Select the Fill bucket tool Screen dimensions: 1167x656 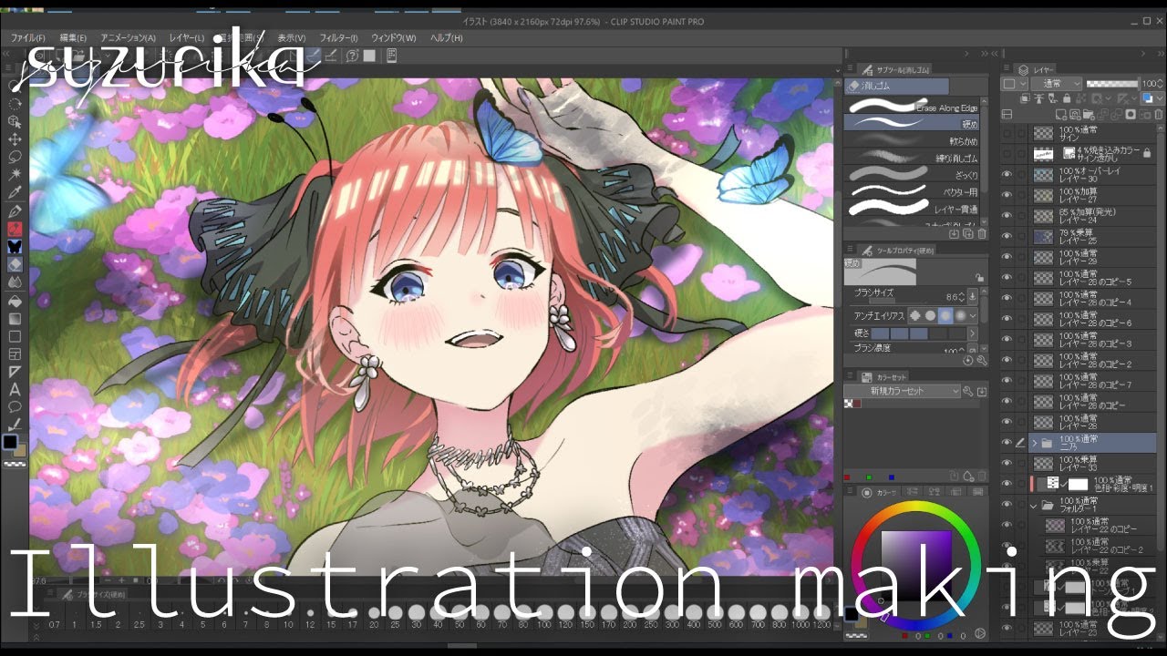click(x=15, y=300)
